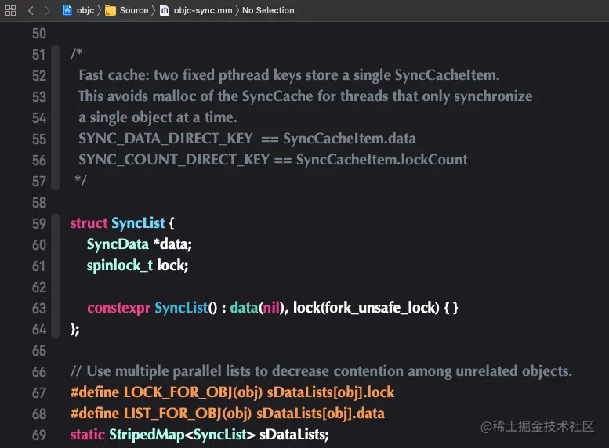Place cursor on "SyncData *data;"
609x448 pixels.
pyautogui.click(x=139, y=244)
